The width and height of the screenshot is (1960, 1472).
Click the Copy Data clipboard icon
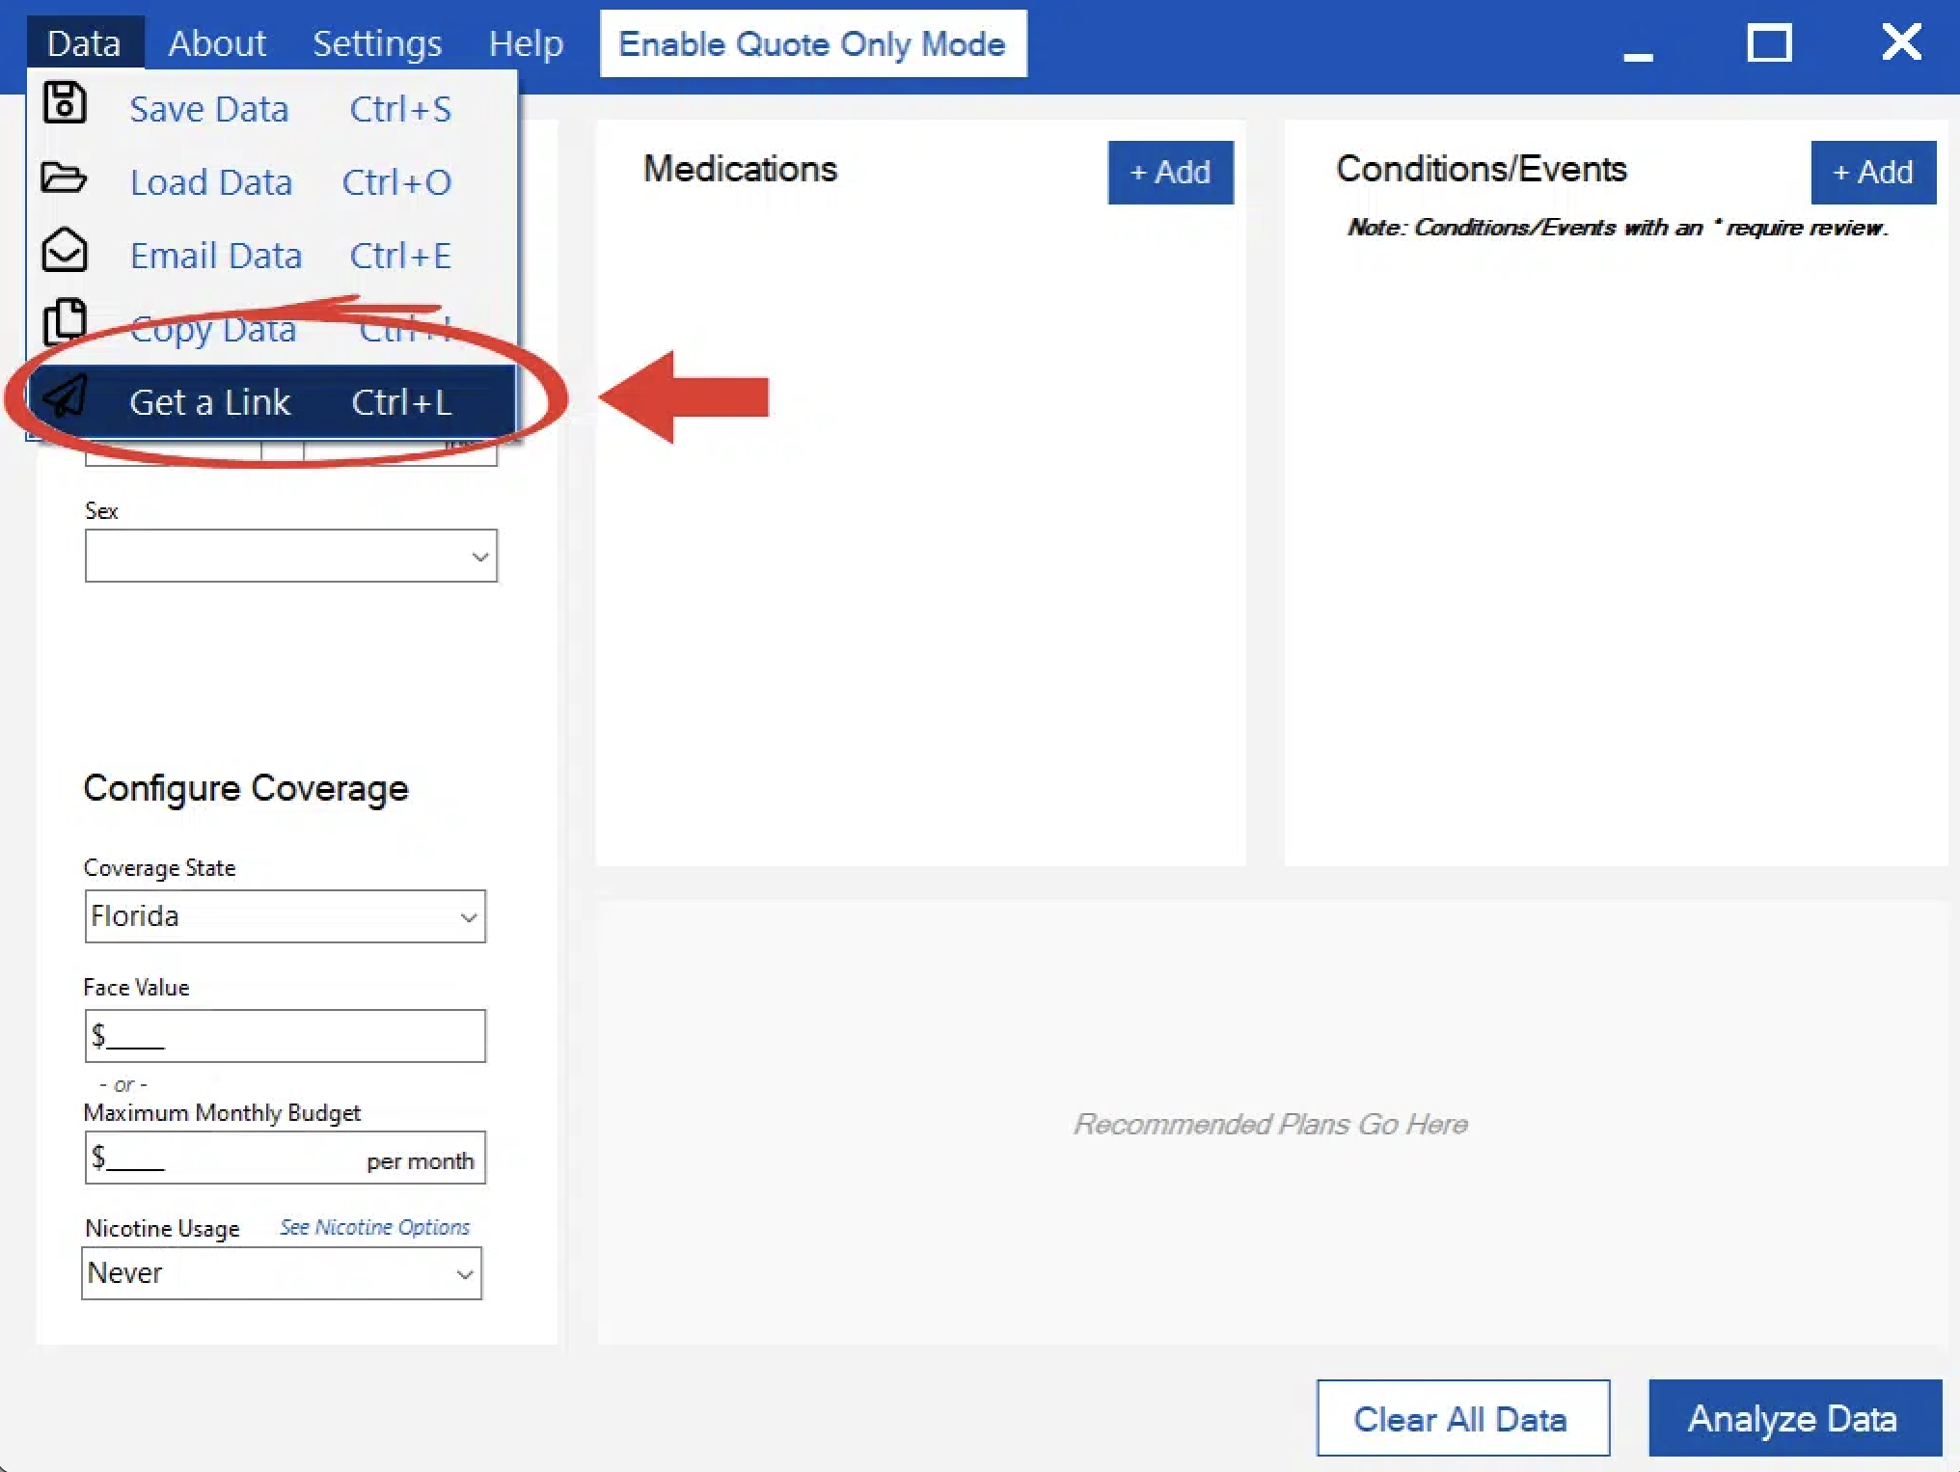pyautogui.click(x=65, y=321)
